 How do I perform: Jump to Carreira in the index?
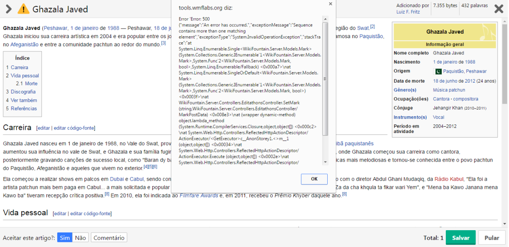[20, 67]
